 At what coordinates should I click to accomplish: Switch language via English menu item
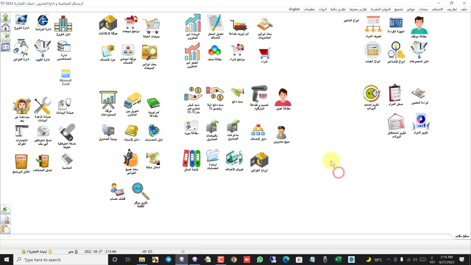(294, 9)
